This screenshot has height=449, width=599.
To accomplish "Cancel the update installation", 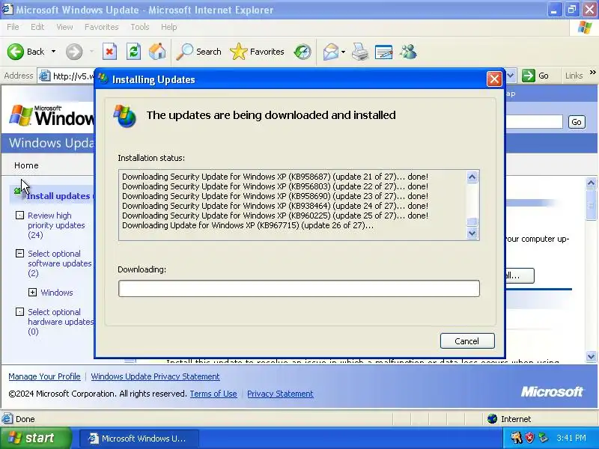I will (x=466, y=341).
